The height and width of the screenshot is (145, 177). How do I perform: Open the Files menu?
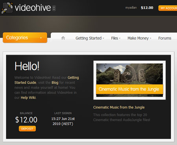pyautogui.click(x=116, y=38)
